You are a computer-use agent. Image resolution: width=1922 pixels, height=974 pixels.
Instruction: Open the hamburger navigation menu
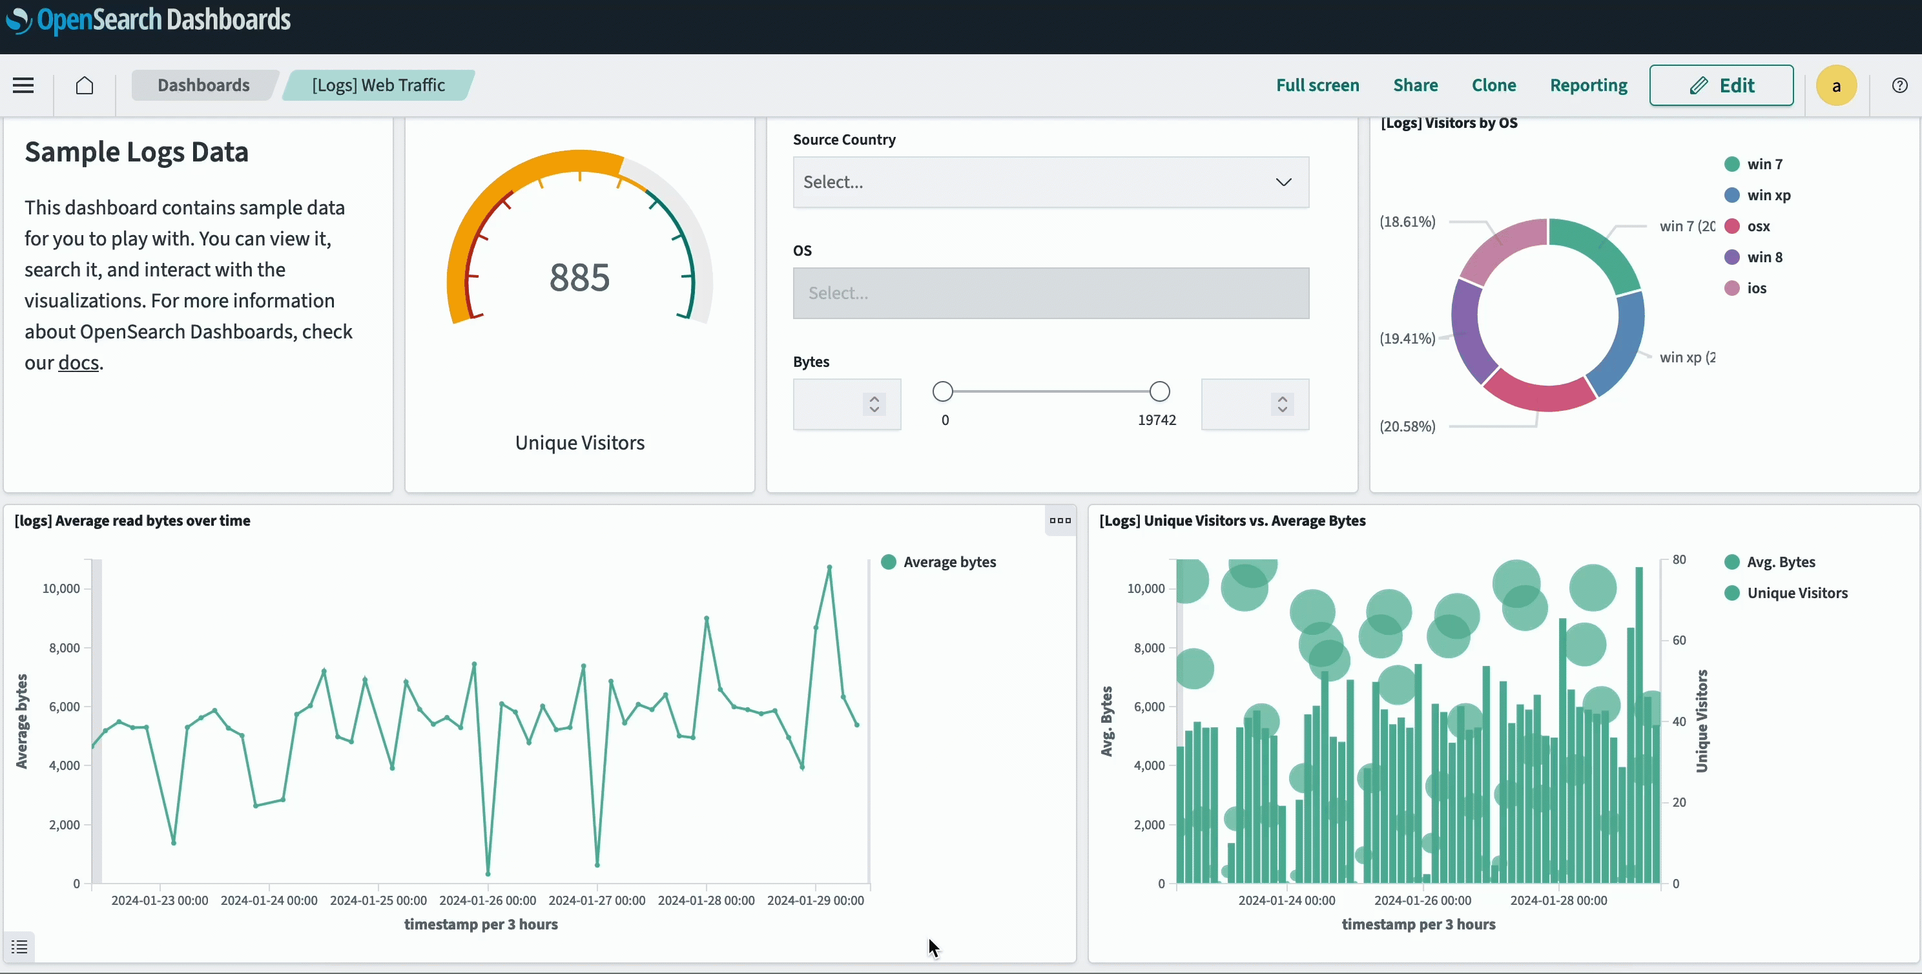pyautogui.click(x=23, y=85)
